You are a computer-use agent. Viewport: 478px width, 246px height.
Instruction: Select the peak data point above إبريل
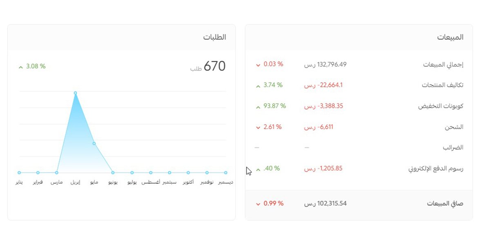tap(75, 93)
